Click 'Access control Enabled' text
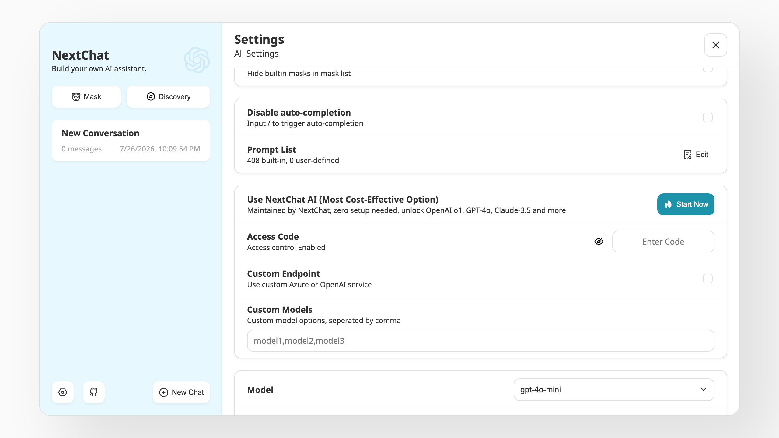779x438 pixels. click(286, 247)
